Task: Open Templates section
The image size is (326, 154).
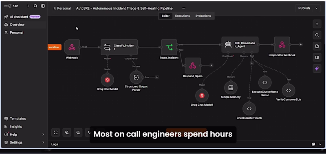Action: [15, 119]
